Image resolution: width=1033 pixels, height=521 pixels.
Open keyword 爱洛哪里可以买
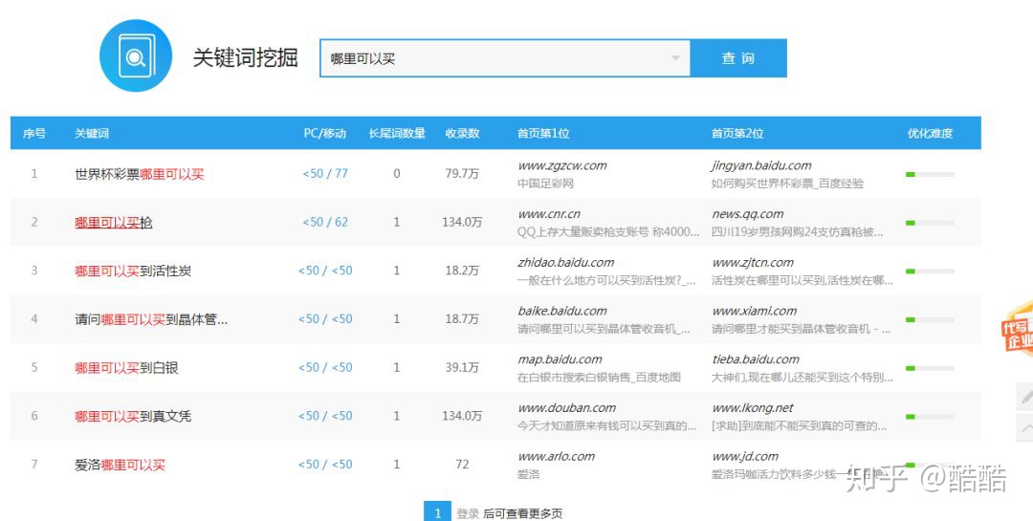point(120,465)
